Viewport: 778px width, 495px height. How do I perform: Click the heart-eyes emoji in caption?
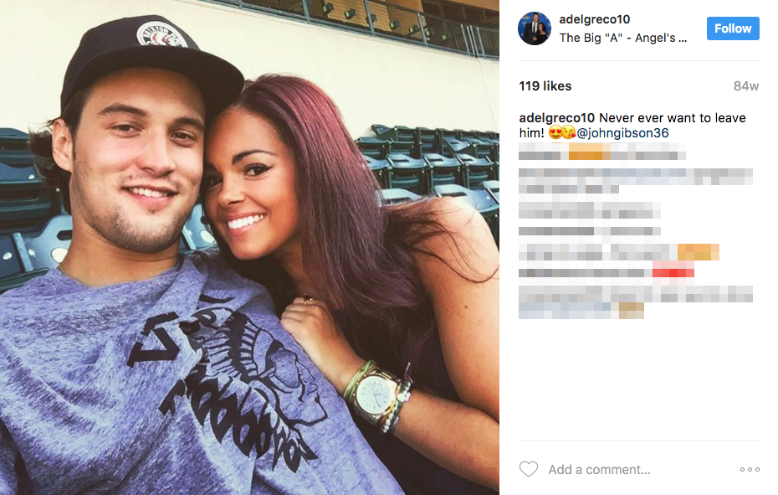[x=555, y=132]
